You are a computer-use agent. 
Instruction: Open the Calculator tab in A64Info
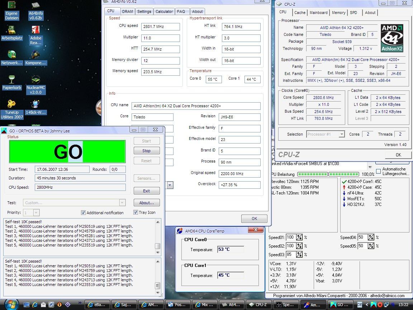(164, 11)
